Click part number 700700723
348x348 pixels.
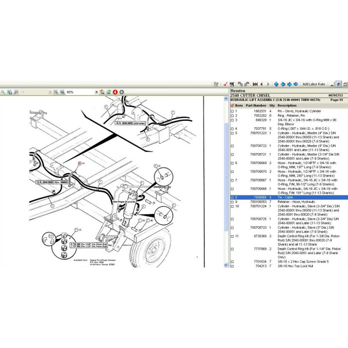[x=259, y=228]
